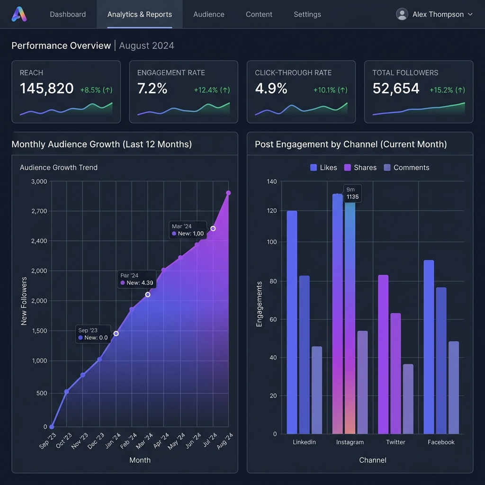Click the +8.5% reach change indicator
This screenshot has height=485, width=485.
click(x=96, y=90)
